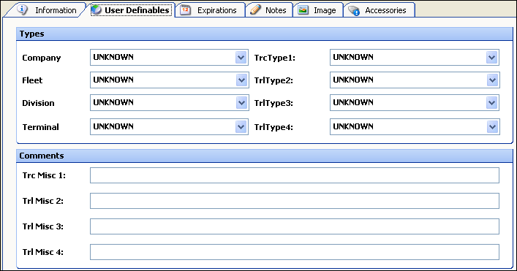Image resolution: width=517 pixels, height=271 pixels.
Task: Click the User Definables tab globe icon
Action: [97, 10]
